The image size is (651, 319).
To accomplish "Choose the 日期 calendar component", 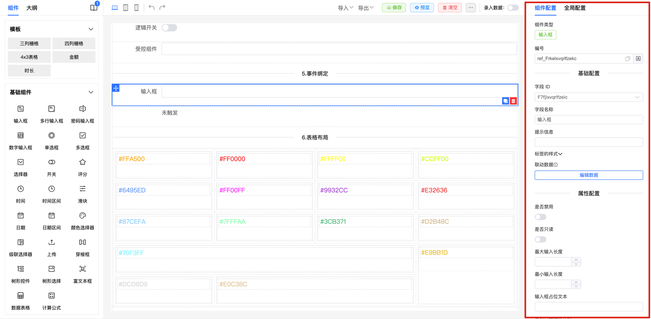I will coord(21,216).
